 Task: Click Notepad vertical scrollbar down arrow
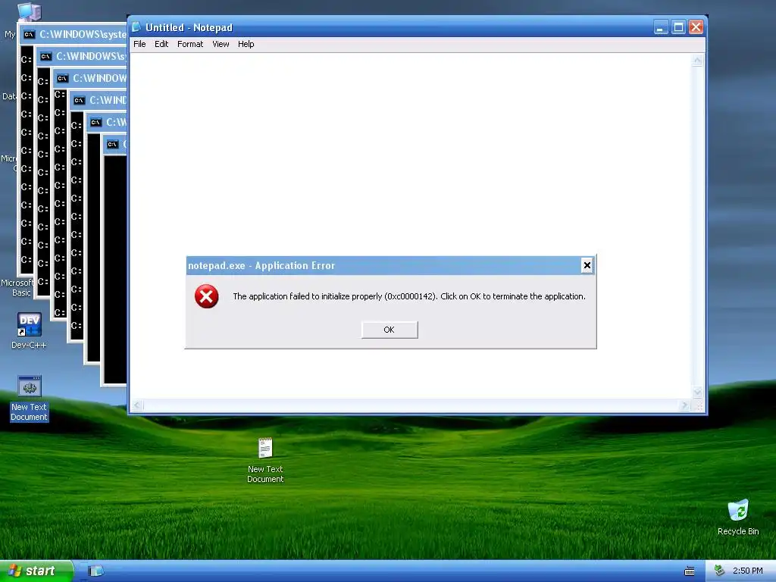pos(697,393)
